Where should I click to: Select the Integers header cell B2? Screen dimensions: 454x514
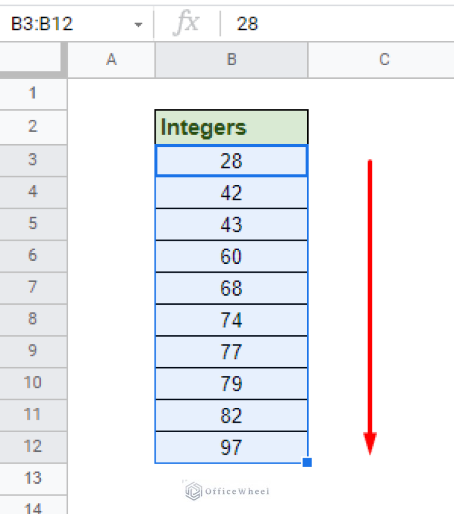(x=231, y=126)
